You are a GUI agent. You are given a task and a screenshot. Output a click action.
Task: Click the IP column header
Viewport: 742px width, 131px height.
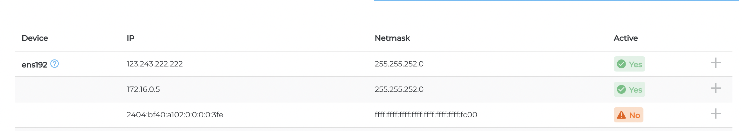coord(130,38)
